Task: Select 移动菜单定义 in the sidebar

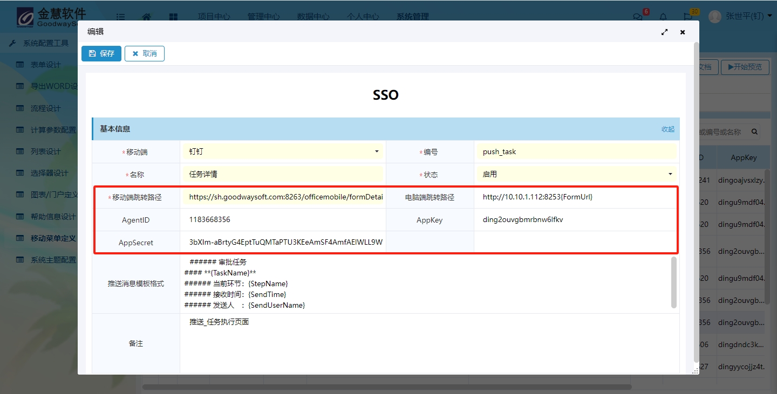Action: [x=53, y=238]
